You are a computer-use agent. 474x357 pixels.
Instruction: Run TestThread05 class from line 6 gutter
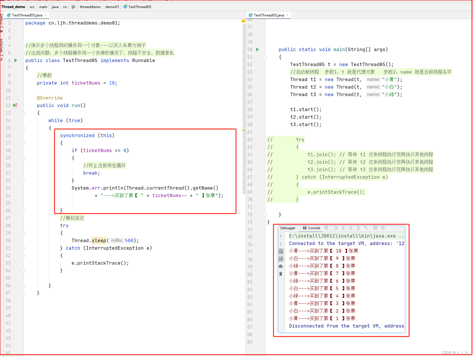pyautogui.click(x=16, y=60)
